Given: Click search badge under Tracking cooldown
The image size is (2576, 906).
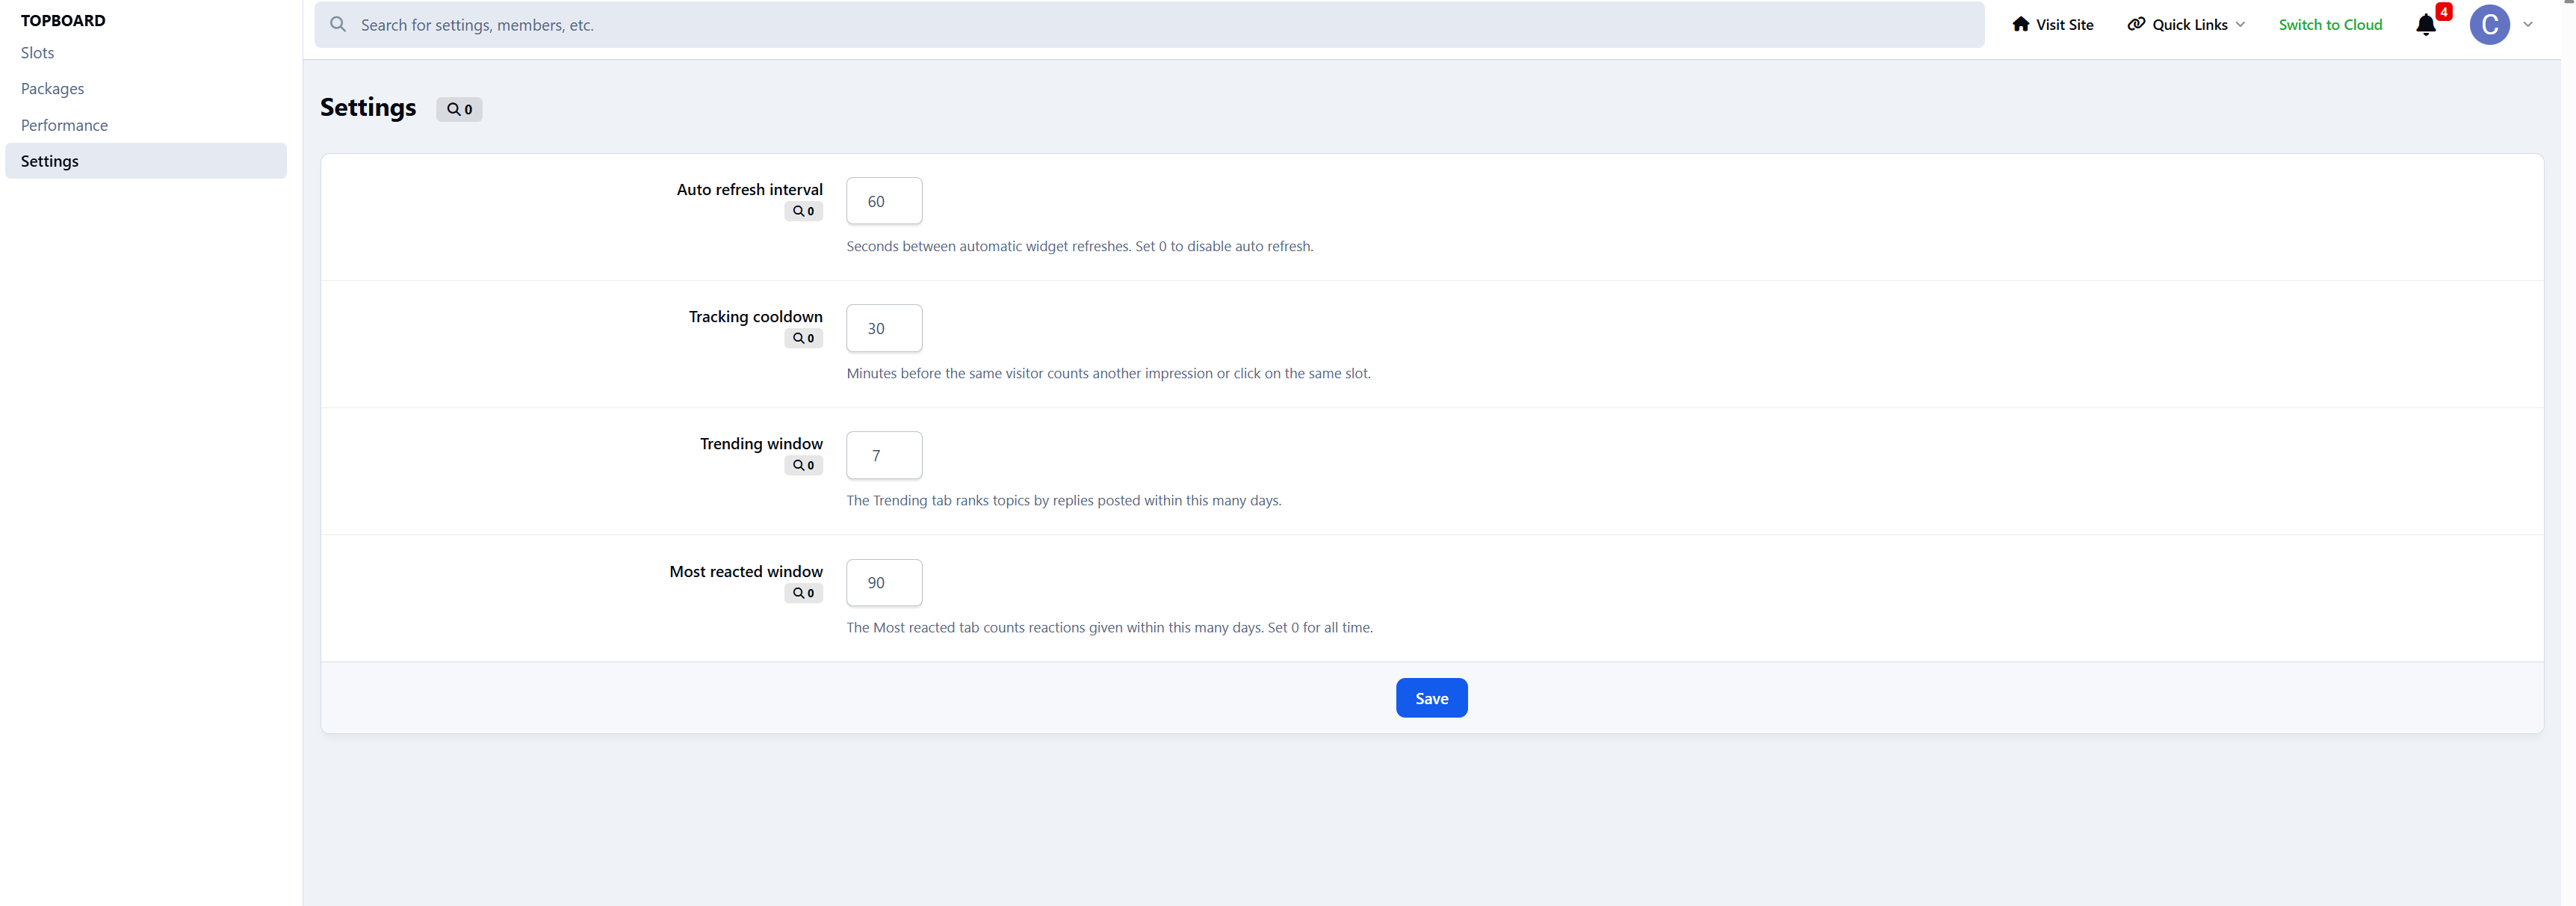Looking at the screenshot, I should tap(803, 339).
